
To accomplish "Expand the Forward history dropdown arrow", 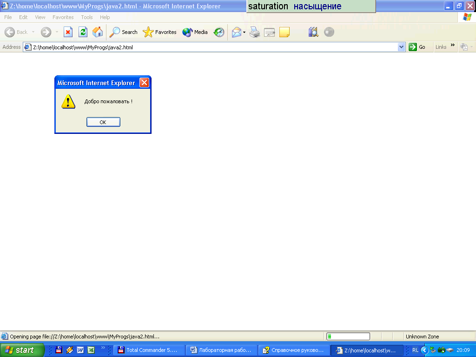I will (57, 32).
